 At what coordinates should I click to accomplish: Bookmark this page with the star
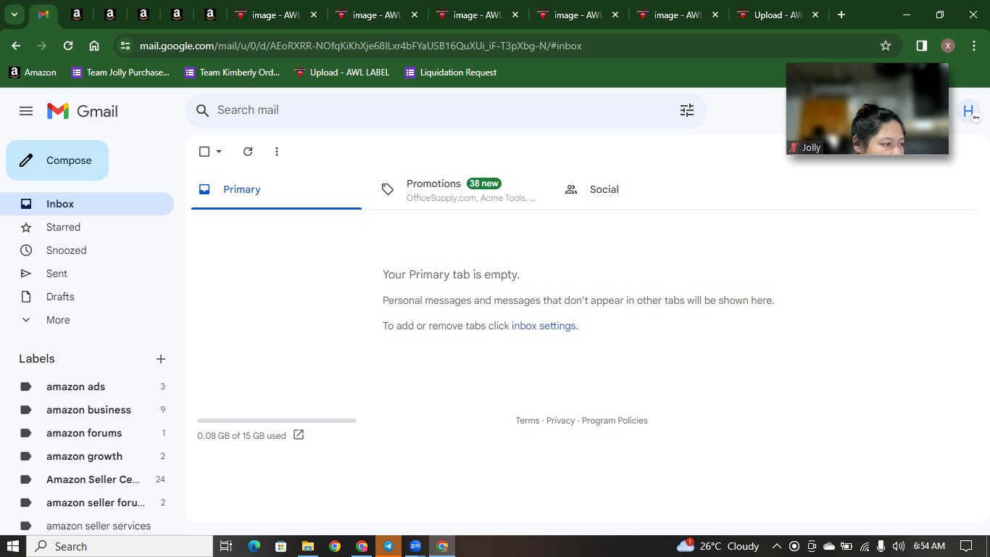[x=886, y=46]
